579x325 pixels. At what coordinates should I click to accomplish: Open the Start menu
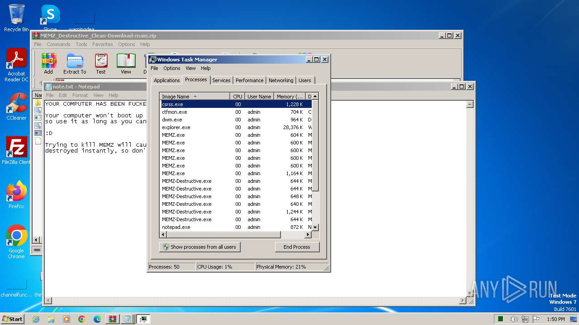click(12, 319)
